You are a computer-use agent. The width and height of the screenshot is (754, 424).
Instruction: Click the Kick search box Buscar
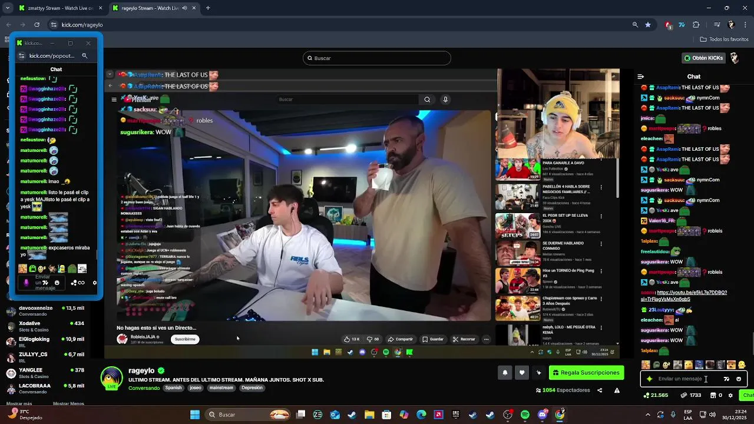tap(377, 58)
